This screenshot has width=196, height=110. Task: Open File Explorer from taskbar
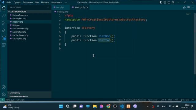95,106
